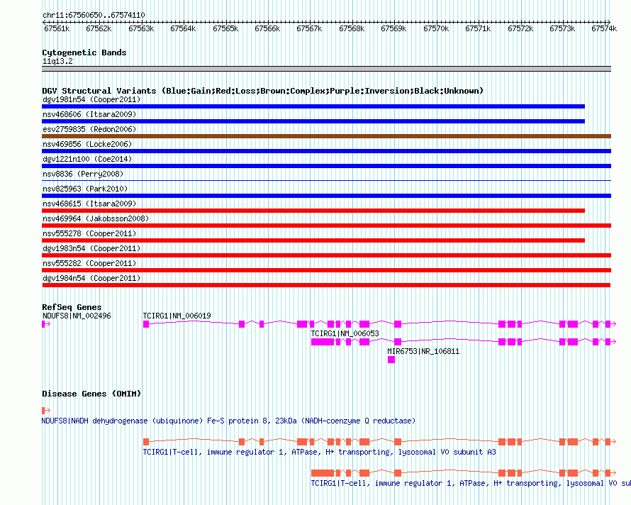Open NDUFS8 NADH dehydrogenase OMIM description link

(228, 421)
